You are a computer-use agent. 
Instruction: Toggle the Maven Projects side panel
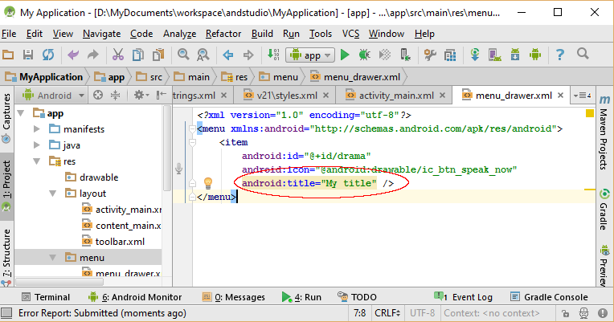pos(604,133)
